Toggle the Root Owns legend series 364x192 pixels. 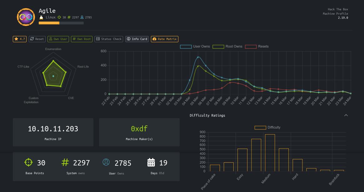pyautogui.click(x=227, y=47)
